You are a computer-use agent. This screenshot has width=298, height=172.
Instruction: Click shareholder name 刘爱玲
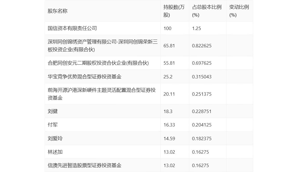(x=55, y=138)
